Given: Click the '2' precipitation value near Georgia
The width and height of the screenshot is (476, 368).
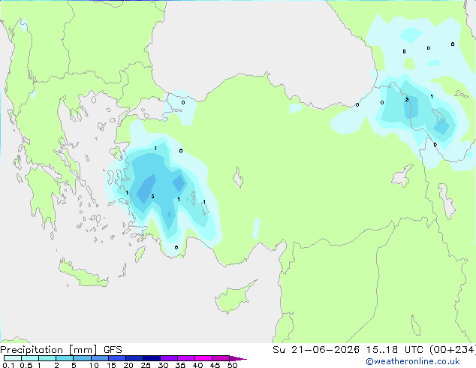Looking at the screenshot, I should tap(407, 99).
